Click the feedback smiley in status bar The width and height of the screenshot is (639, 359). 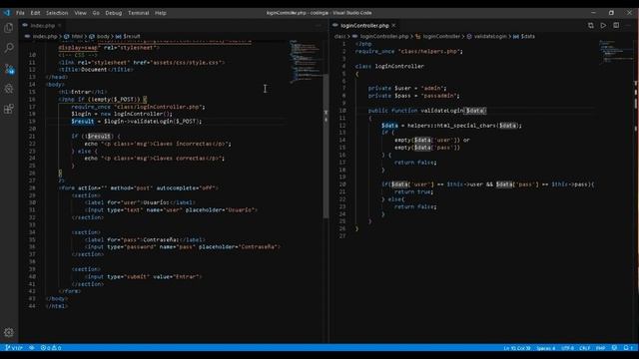pos(614,348)
